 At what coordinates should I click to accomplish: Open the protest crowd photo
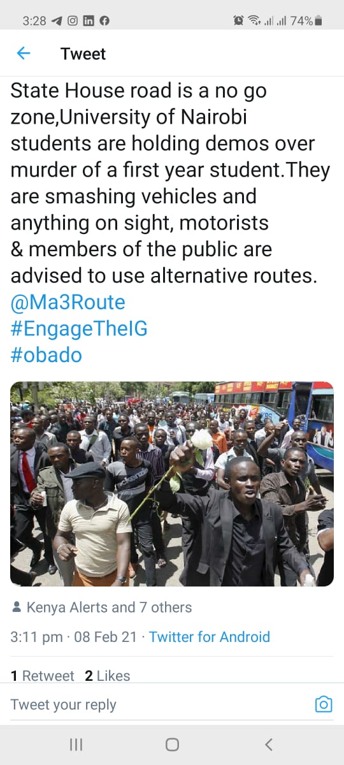(x=172, y=484)
